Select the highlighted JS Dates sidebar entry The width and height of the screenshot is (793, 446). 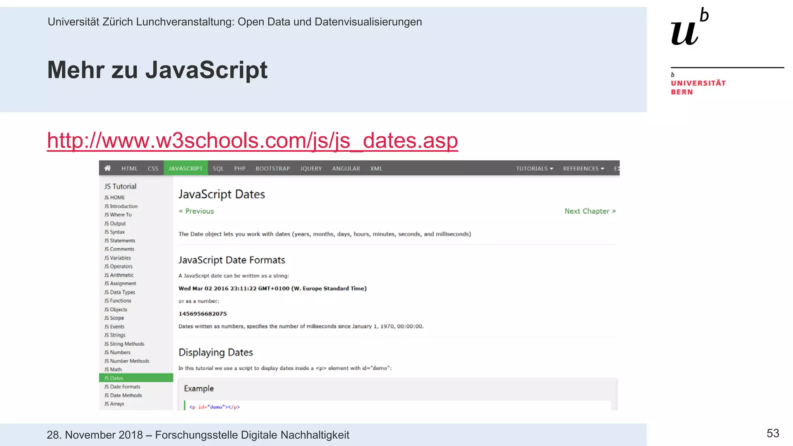[x=136, y=378]
